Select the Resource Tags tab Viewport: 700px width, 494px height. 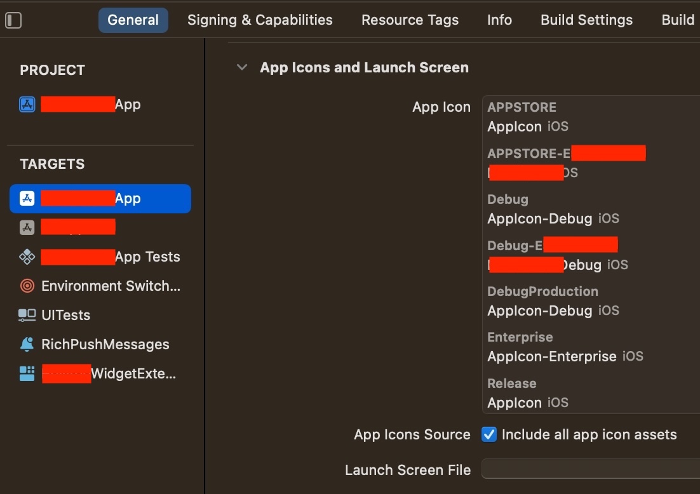[x=410, y=20]
